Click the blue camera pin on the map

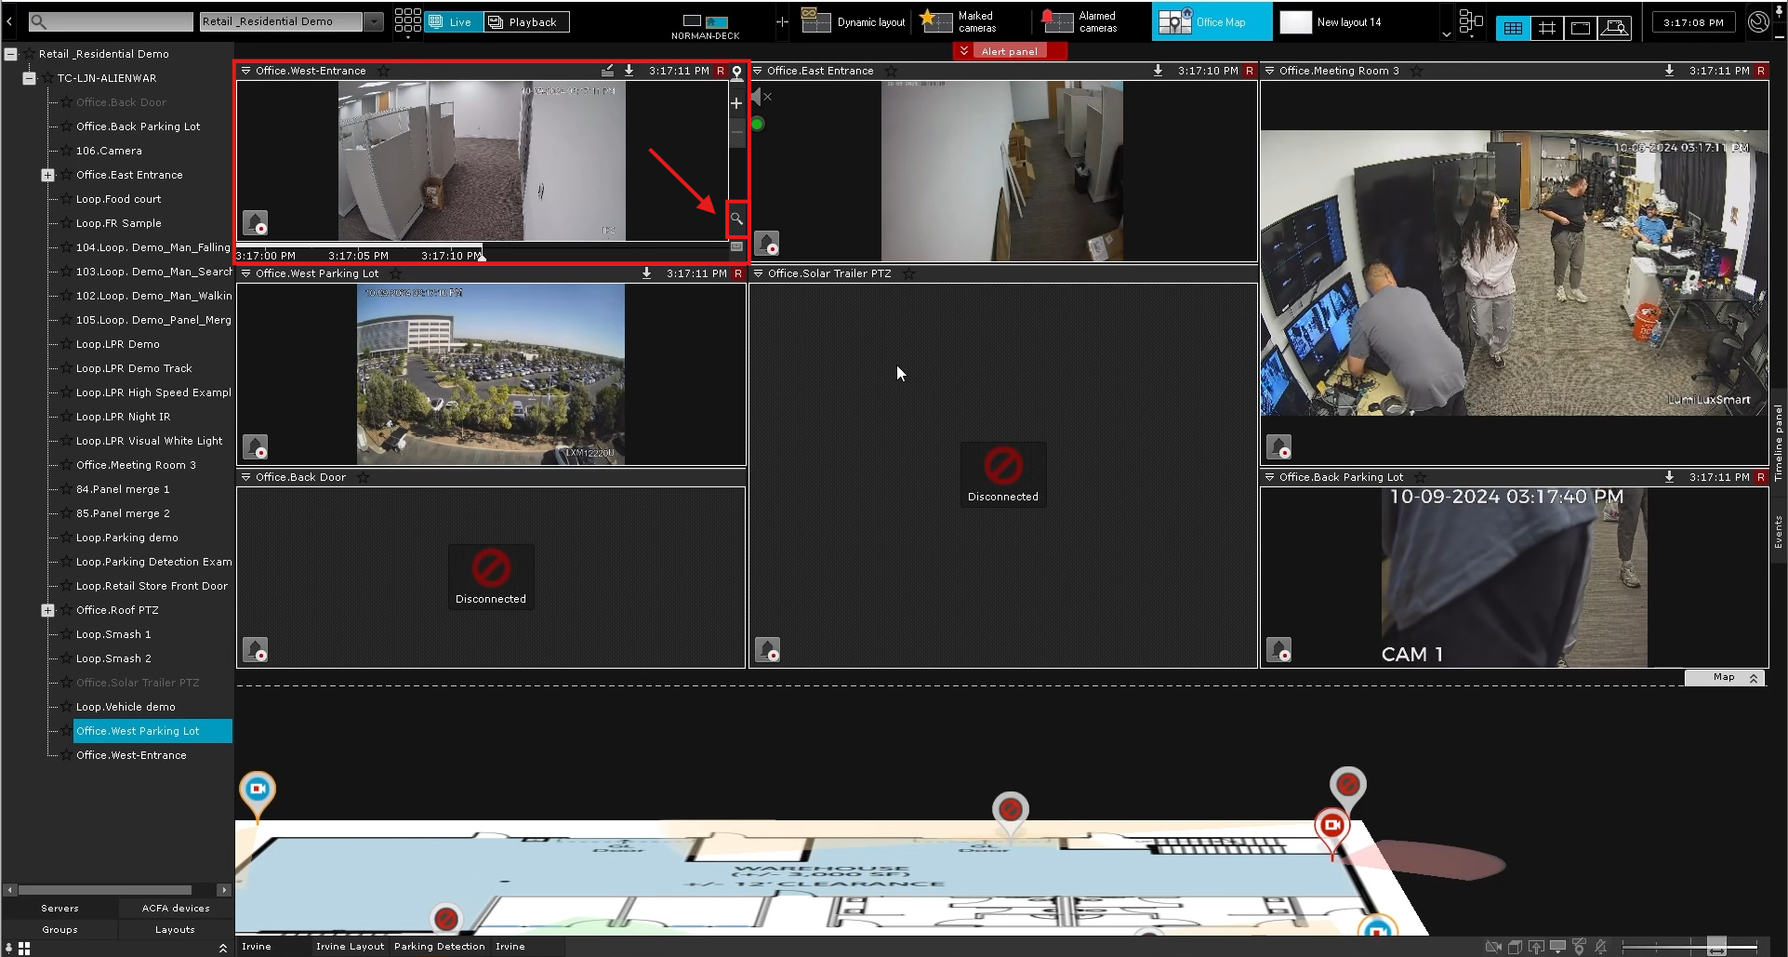point(258,790)
